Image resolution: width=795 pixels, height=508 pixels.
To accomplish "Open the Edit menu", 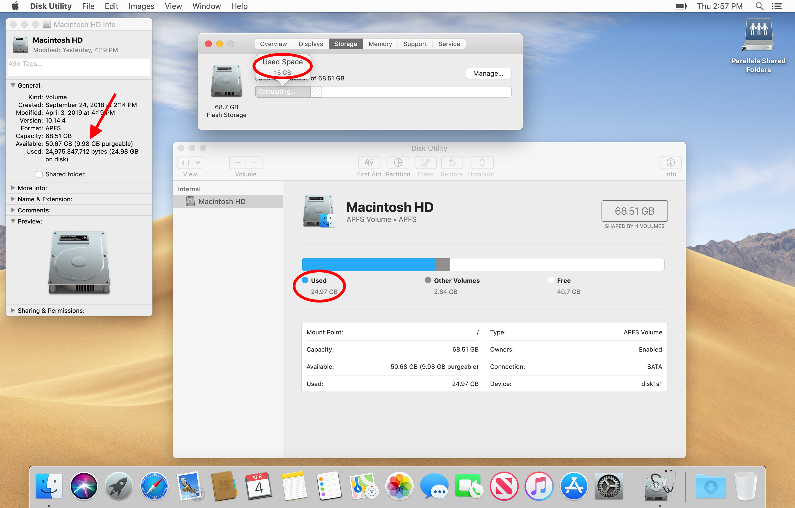I will pyautogui.click(x=111, y=6).
